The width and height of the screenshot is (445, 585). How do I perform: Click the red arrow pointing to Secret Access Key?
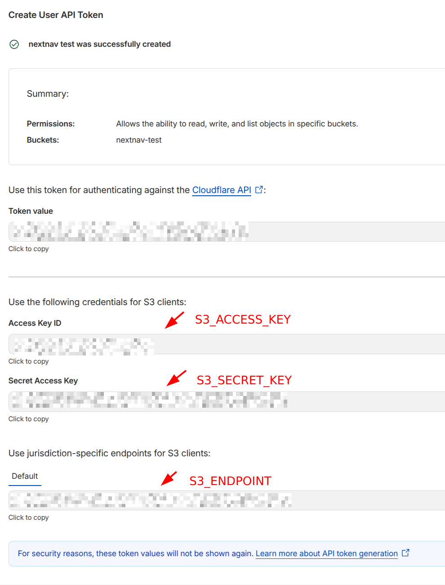tap(176, 378)
